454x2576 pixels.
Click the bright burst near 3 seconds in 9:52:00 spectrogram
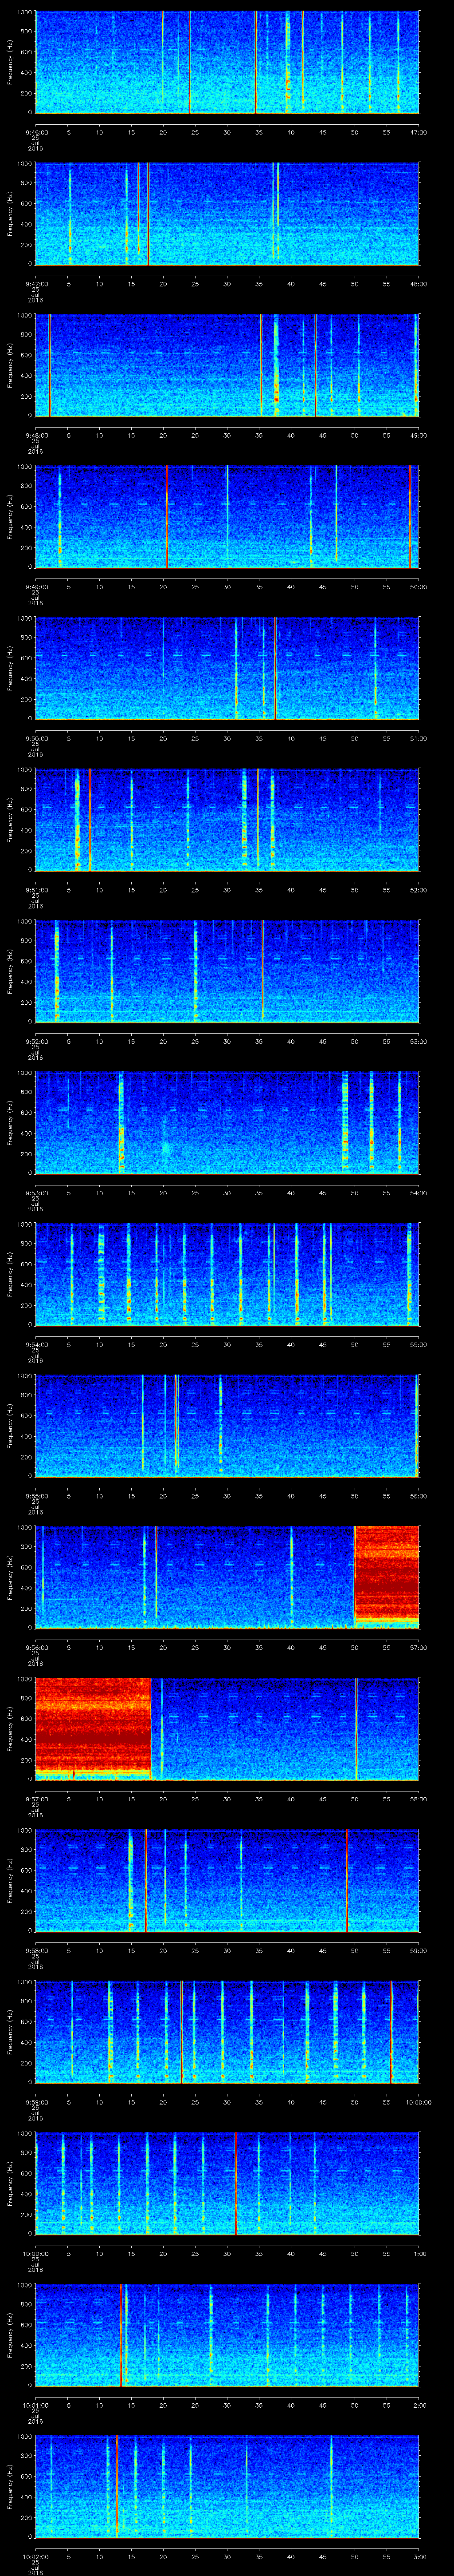coord(57,970)
